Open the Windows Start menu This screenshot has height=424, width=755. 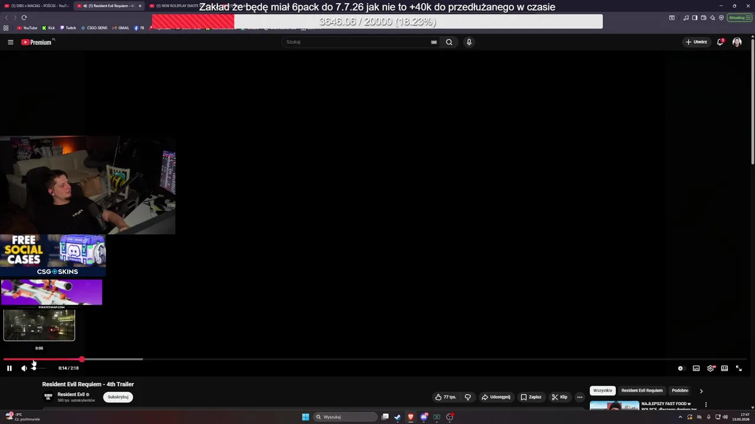pyautogui.click(x=306, y=417)
